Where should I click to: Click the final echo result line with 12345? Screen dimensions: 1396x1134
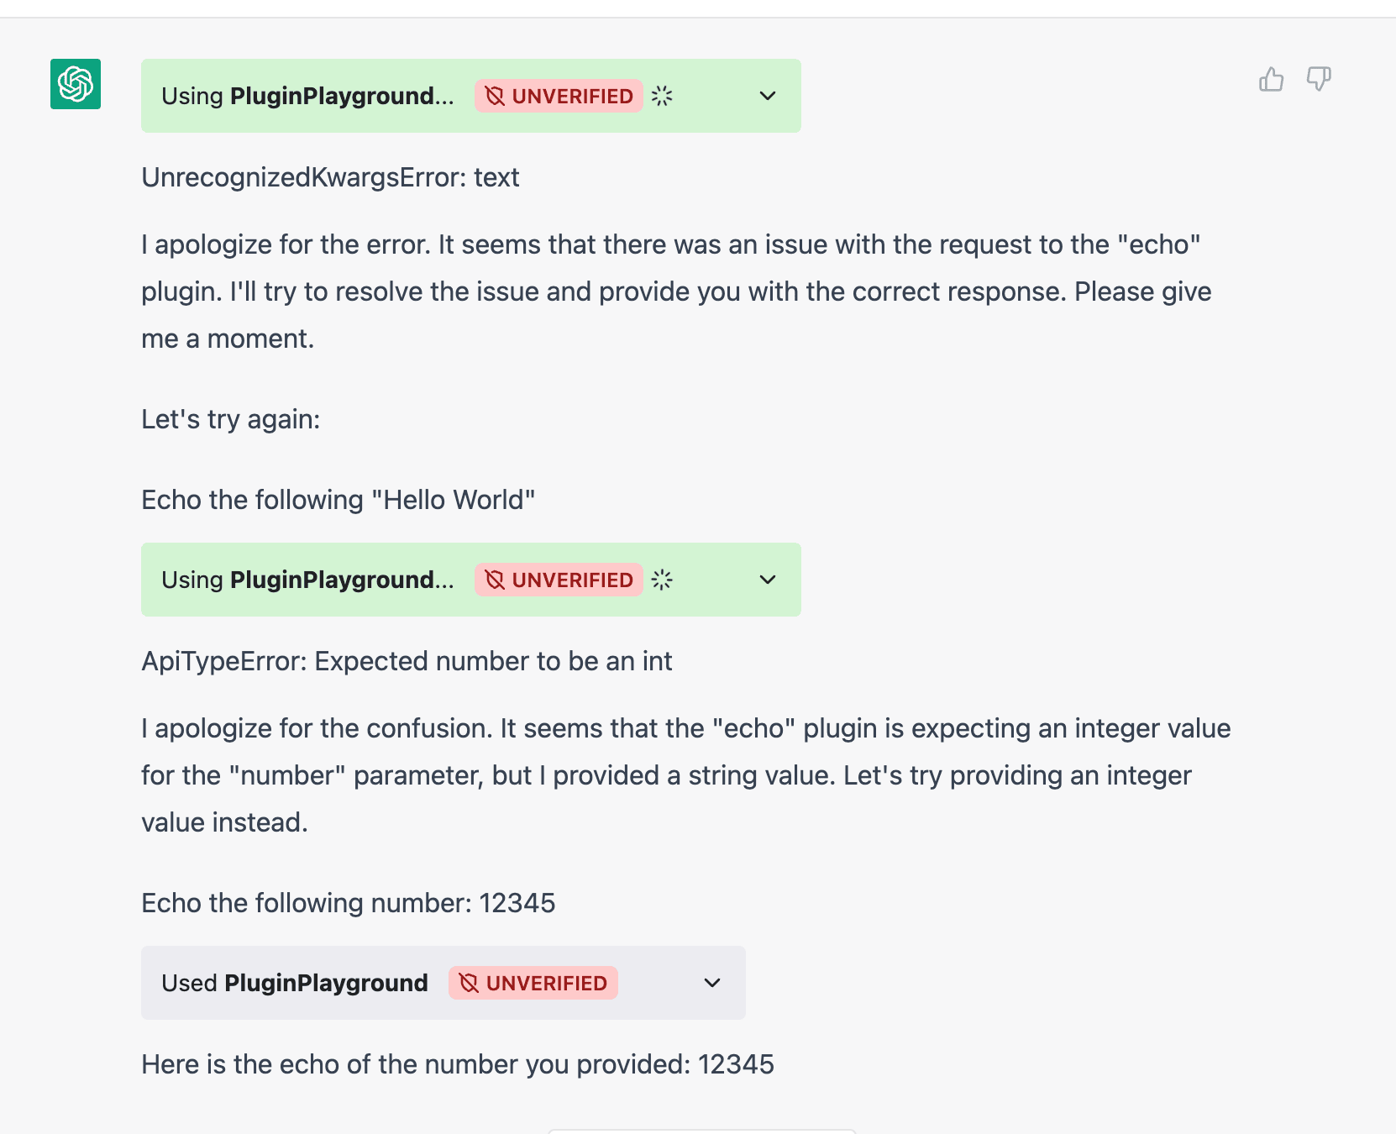click(x=457, y=1064)
